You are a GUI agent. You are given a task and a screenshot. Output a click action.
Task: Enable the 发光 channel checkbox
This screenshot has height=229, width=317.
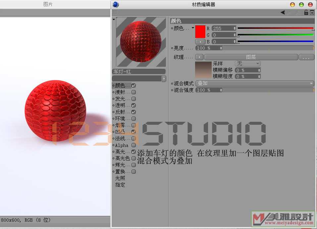coord(133,99)
